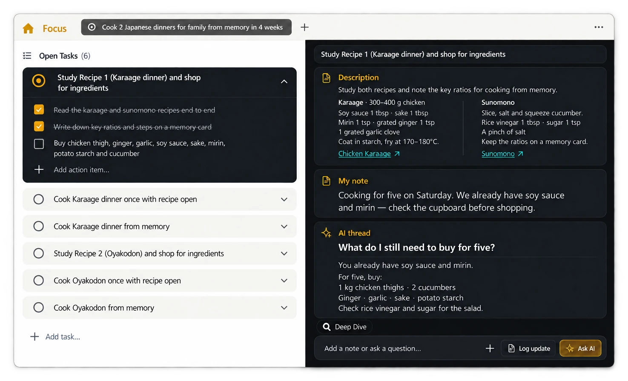Open the Sunomono recipe link
The height and width of the screenshot is (381, 628).
498,154
